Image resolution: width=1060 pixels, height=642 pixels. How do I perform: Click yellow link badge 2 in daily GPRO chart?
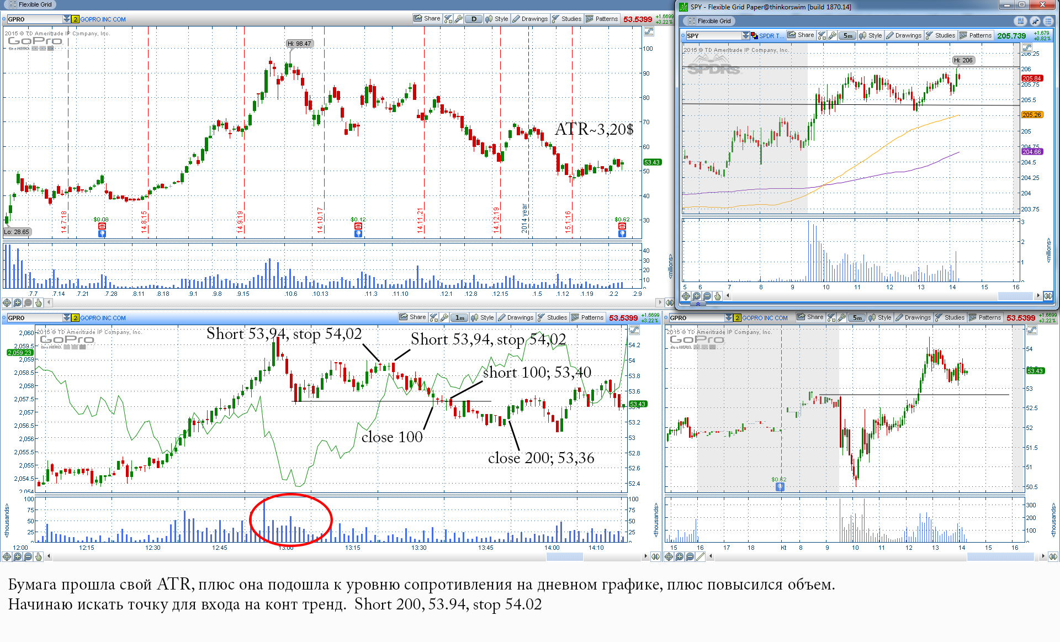pos(76,19)
